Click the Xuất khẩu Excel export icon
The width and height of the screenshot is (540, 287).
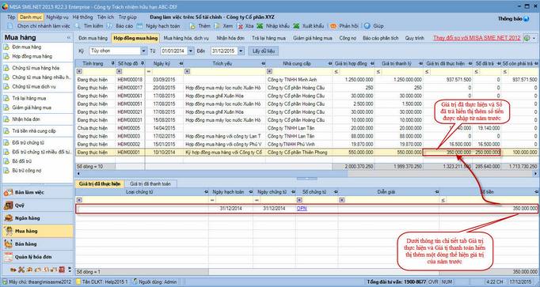[296, 26]
